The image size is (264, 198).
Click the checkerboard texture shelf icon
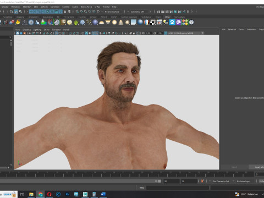click(153, 23)
